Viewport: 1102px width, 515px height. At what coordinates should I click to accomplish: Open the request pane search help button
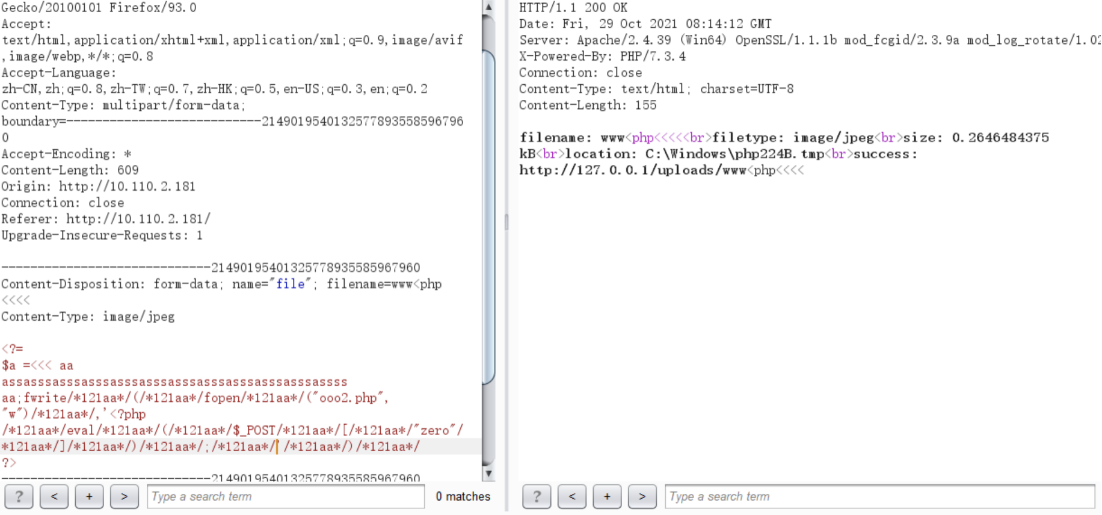[x=19, y=496]
